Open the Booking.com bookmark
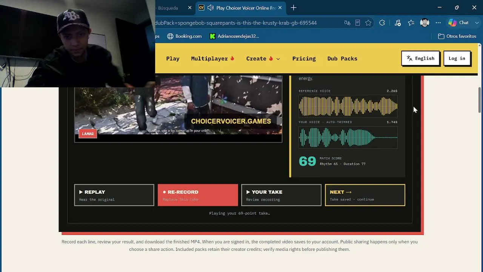This screenshot has height=272, width=483. [185, 36]
